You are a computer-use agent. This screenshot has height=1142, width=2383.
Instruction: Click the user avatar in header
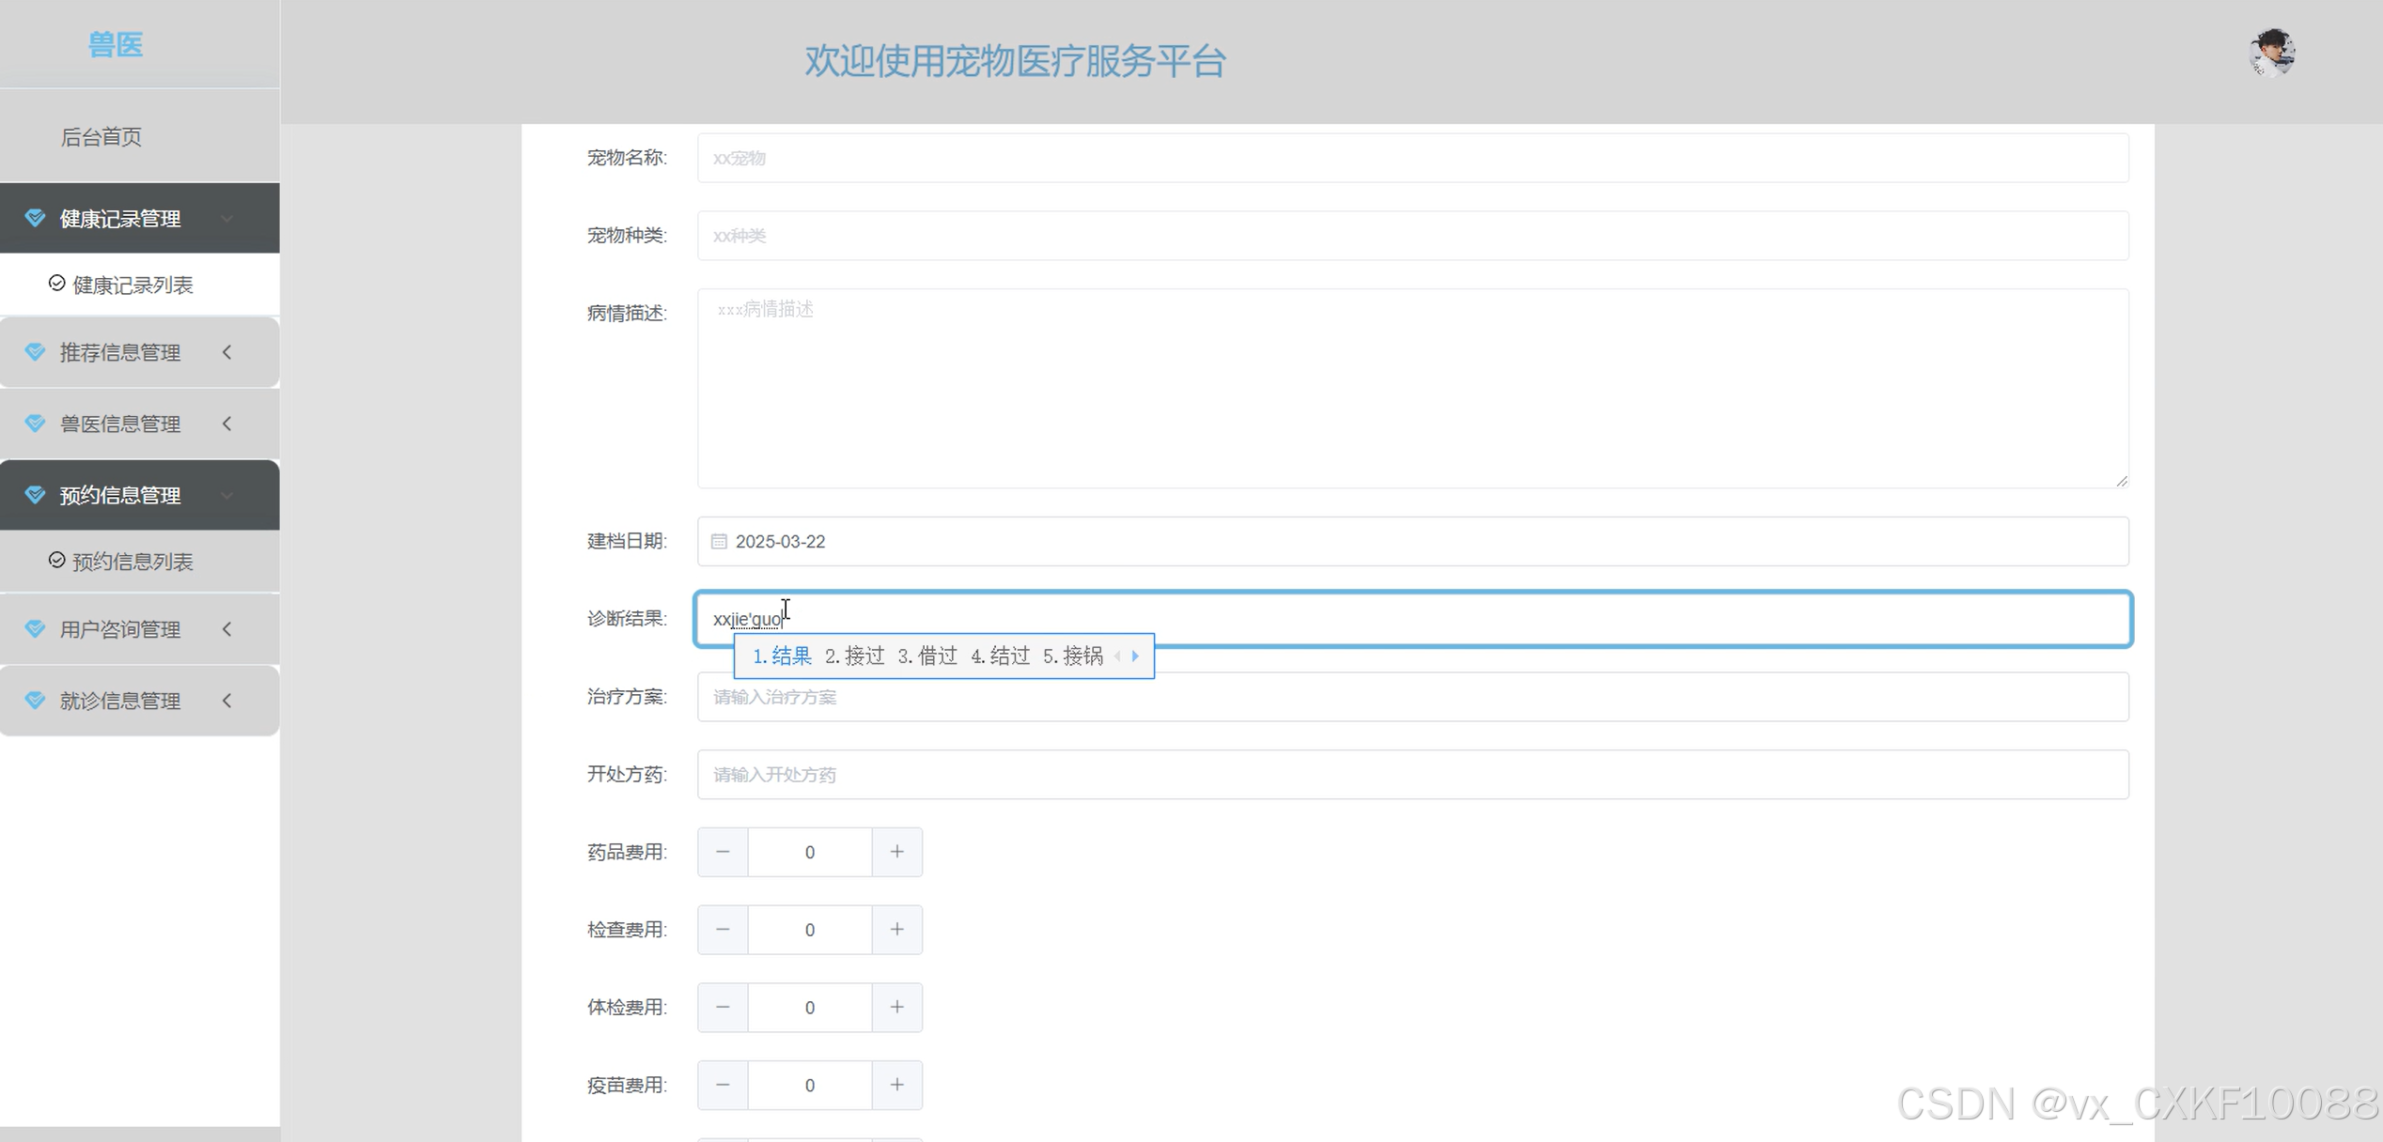2271,53
